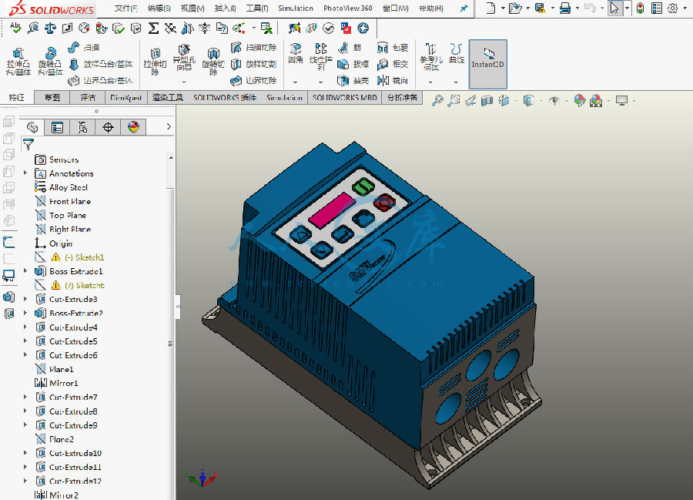Open the SOLIDWORKS MBD tab
The height and width of the screenshot is (500, 693).
345,98
